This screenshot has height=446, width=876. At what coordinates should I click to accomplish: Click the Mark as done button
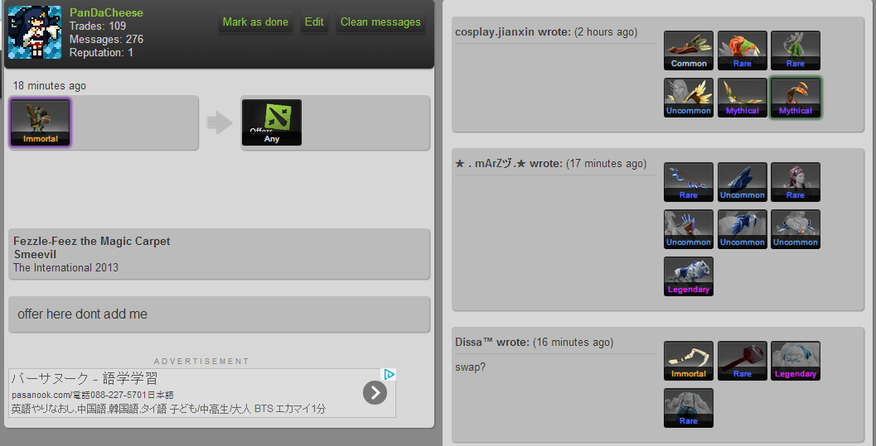(255, 22)
